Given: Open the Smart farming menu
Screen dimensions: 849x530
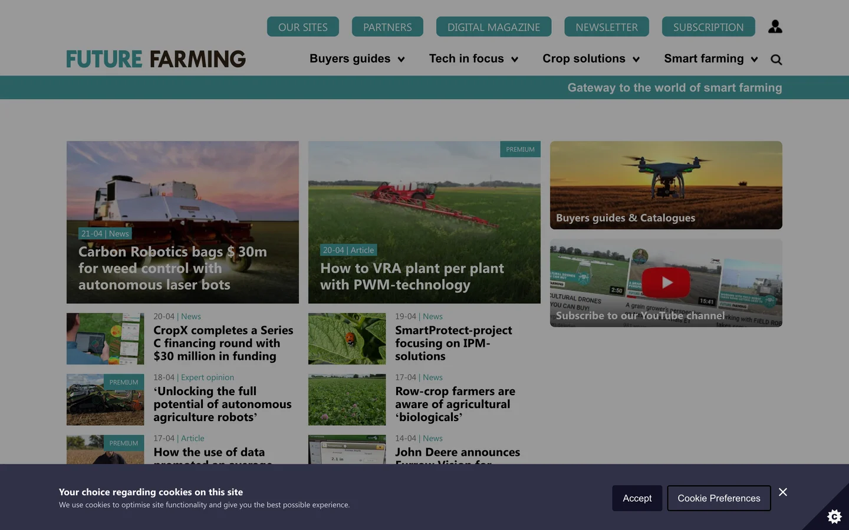Looking at the screenshot, I should pyautogui.click(x=704, y=58).
